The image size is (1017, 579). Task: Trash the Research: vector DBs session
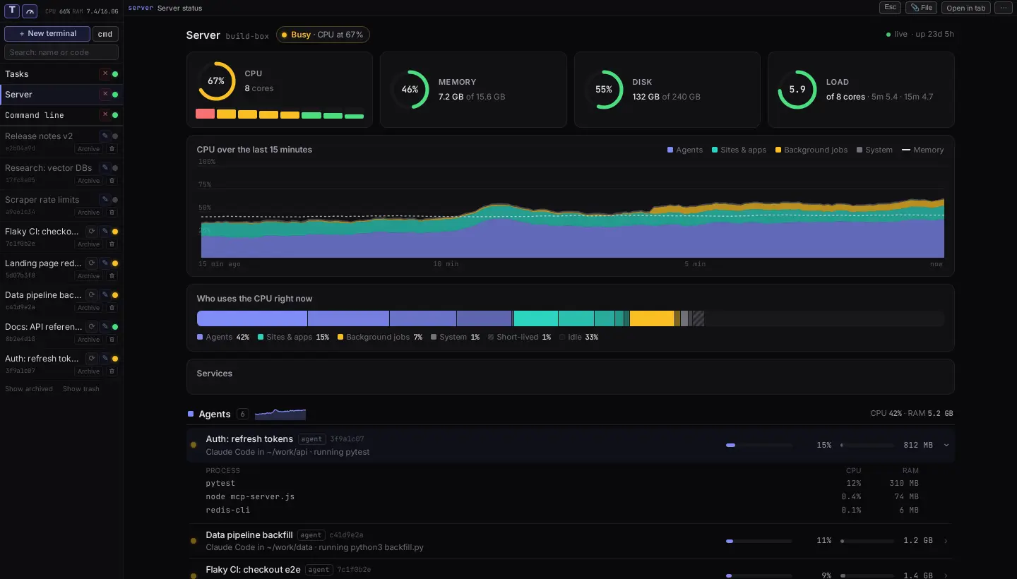tap(111, 181)
